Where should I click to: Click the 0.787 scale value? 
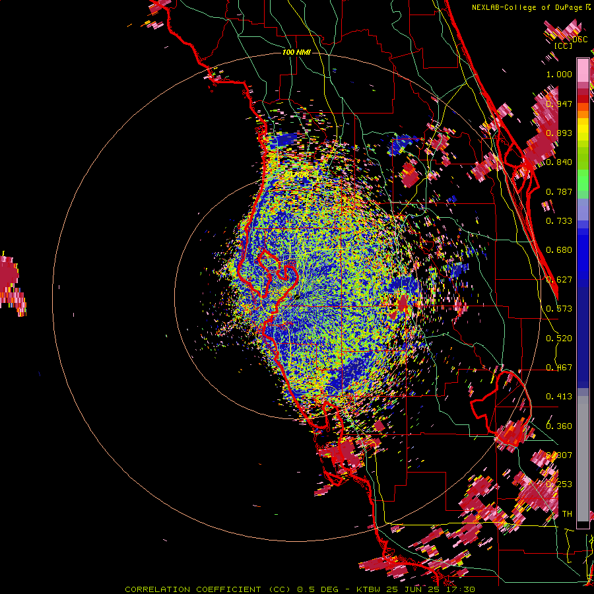[x=559, y=191]
